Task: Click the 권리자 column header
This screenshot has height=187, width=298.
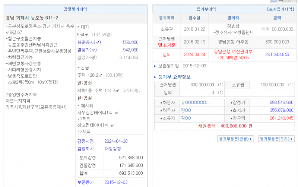Action: [x=233, y=18]
